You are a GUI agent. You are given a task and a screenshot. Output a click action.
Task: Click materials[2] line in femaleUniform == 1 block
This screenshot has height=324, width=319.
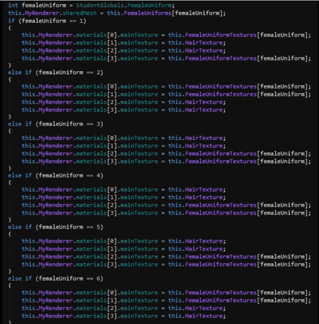pos(124,50)
